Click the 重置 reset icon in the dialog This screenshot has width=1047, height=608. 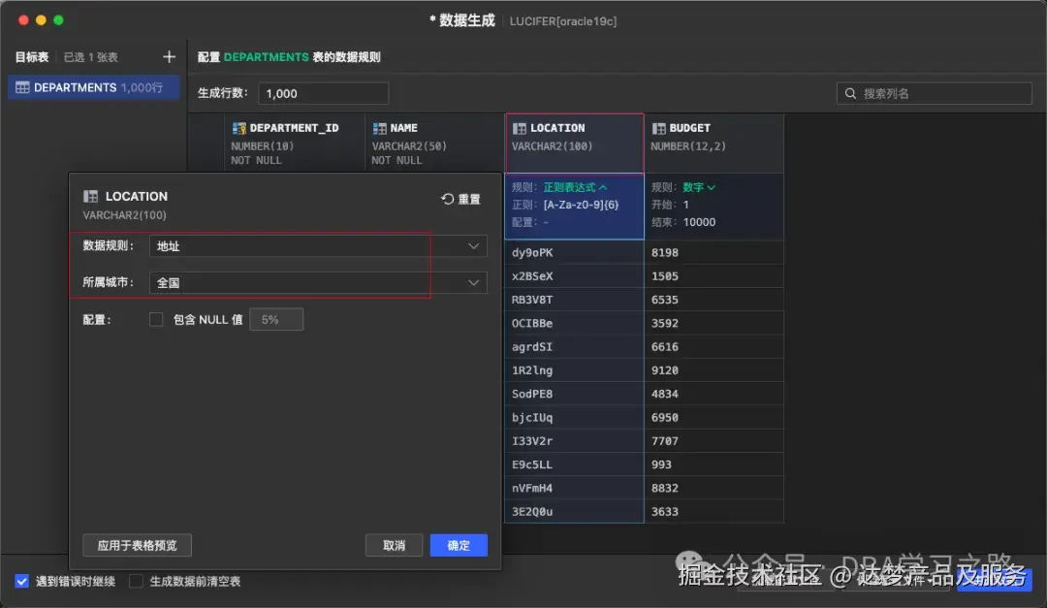(446, 198)
